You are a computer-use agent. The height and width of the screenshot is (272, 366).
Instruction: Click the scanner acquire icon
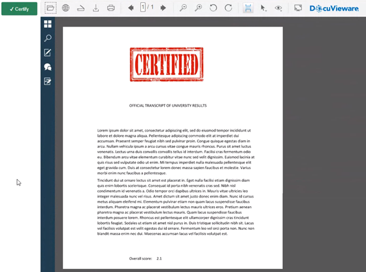click(80, 8)
